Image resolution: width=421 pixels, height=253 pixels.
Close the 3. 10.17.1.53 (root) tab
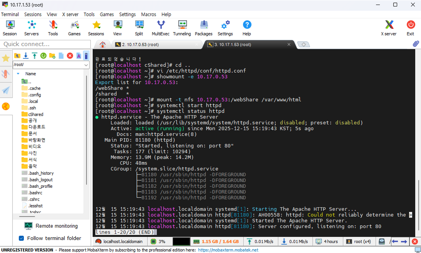(x=289, y=45)
